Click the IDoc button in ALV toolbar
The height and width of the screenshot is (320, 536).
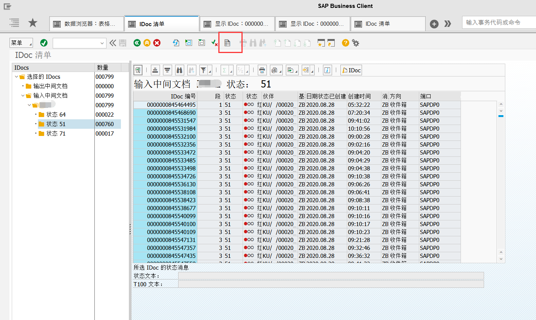351,70
